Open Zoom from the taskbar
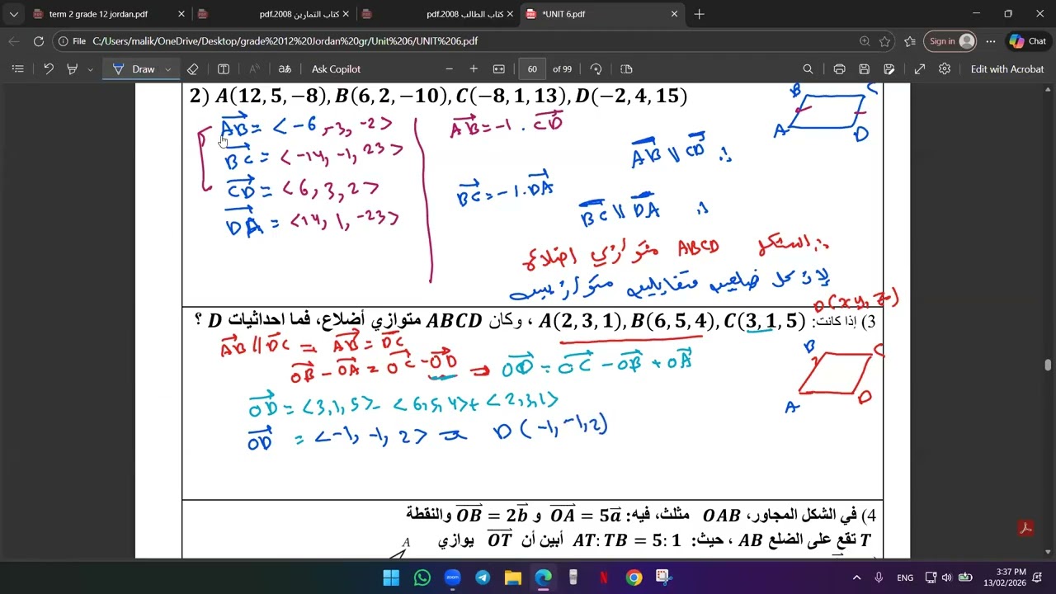Viewport: 1056px width, 594px height. click(452, 577)
